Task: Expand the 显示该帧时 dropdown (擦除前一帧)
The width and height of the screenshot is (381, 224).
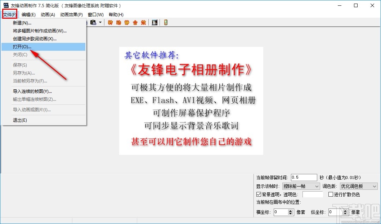Action: click(301, 186)
